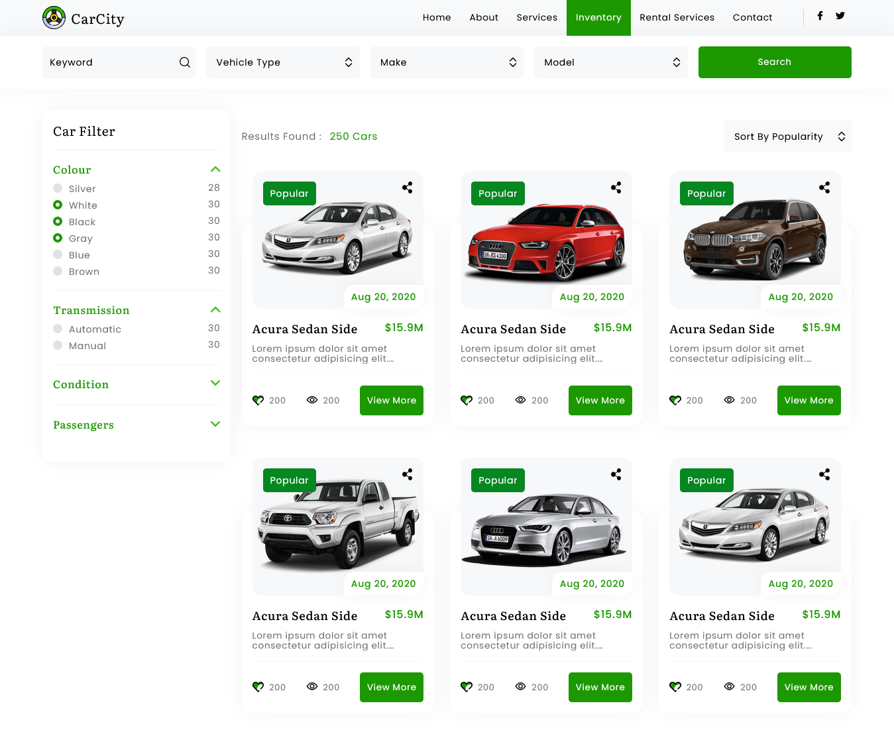Share the white Toyota pickup listing
The height and width of the screenshot is (734, 894).
click(x=408, y=474)
